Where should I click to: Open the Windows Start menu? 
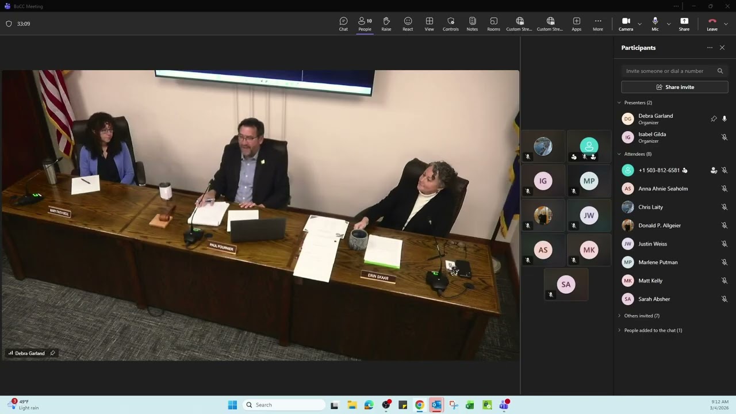pyautogui.click(x=232, y=405)
